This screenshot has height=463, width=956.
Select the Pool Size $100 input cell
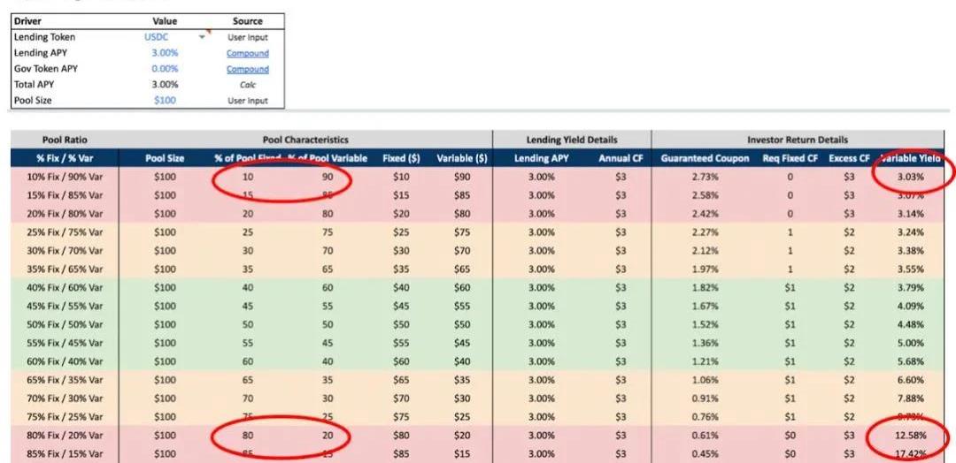165,100
